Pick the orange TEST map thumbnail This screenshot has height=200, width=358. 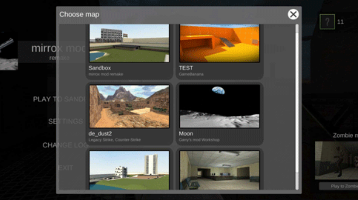pos(220,43)
